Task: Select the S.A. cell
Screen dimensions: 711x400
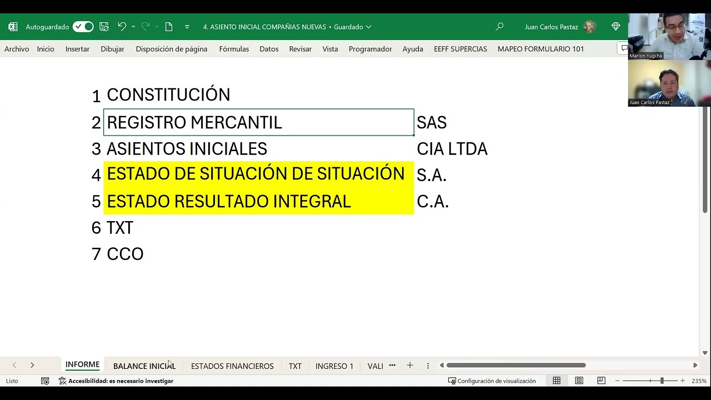Action: [432, 175]
